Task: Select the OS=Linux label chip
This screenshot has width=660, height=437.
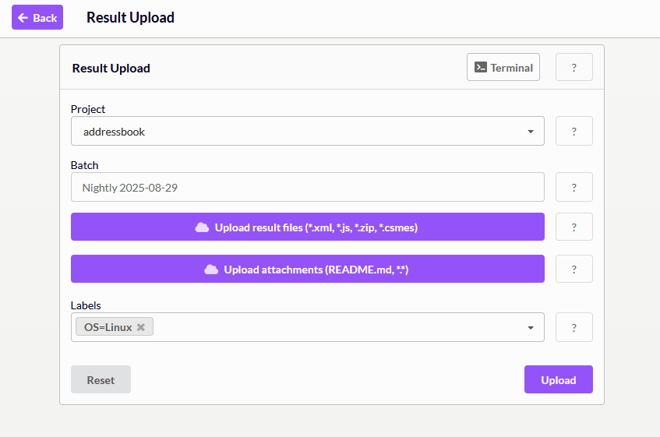Action: 108,327
